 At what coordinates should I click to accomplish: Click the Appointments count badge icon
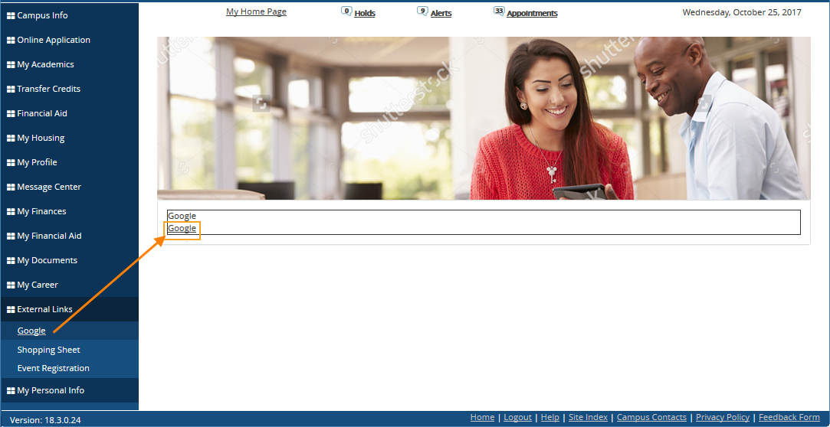point(499,11)
